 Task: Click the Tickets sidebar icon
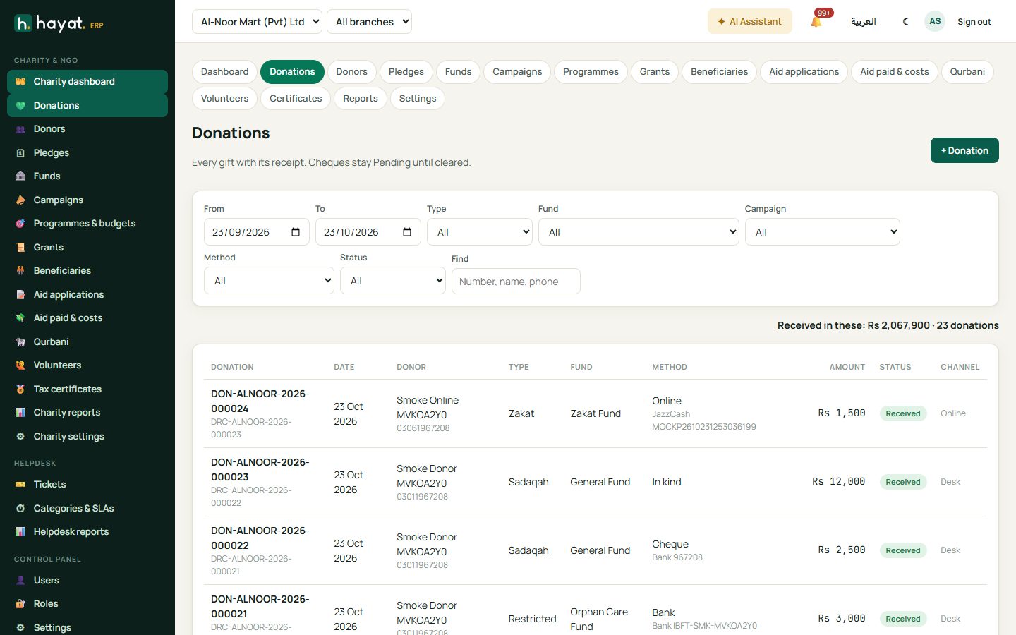coord(20,485)
